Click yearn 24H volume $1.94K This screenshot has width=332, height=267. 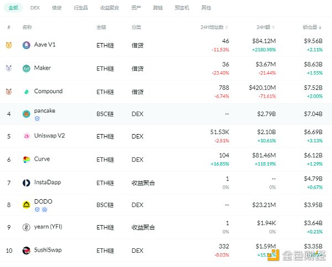[266, 223]
